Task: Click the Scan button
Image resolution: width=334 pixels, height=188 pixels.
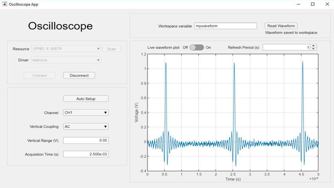Action: pyautogui.click(x=111, y=49)
